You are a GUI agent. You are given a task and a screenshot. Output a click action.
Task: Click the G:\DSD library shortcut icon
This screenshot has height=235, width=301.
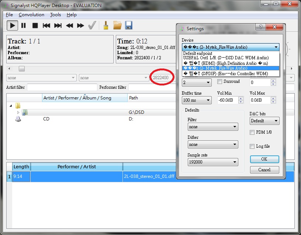point(25,112)
